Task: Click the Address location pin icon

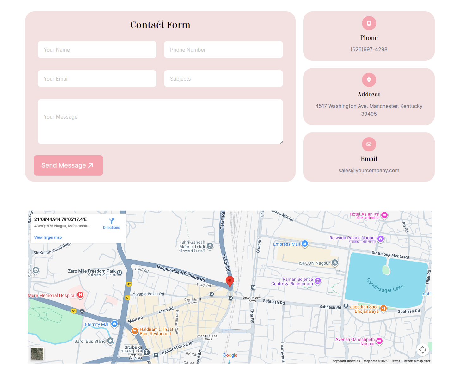Action: pyautogui.click(x=369, y=80)
